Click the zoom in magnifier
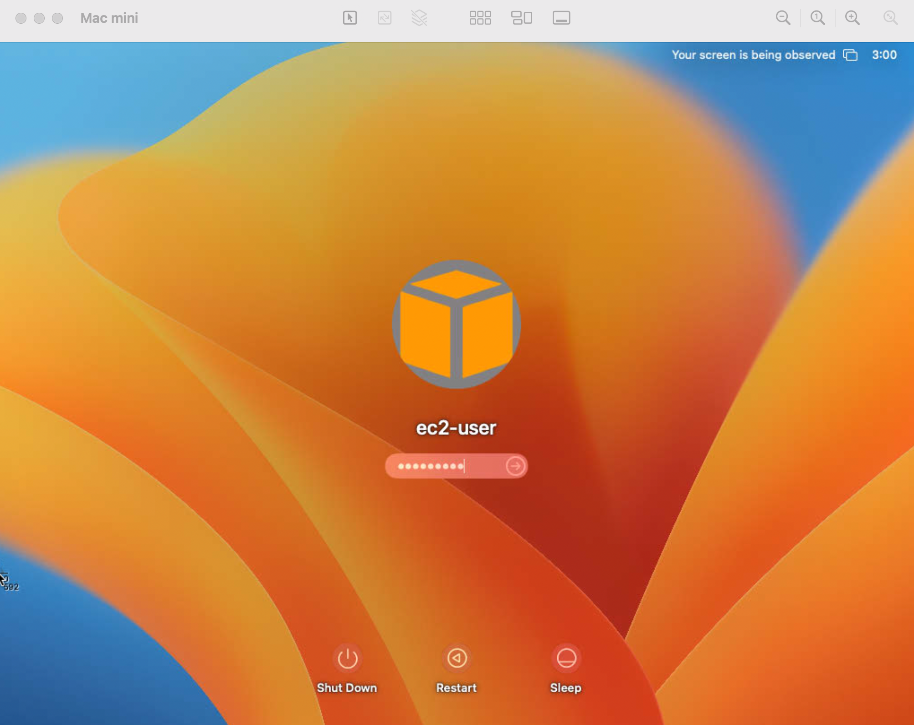Viewport: 914px width, 725px height. coord(852,18)
